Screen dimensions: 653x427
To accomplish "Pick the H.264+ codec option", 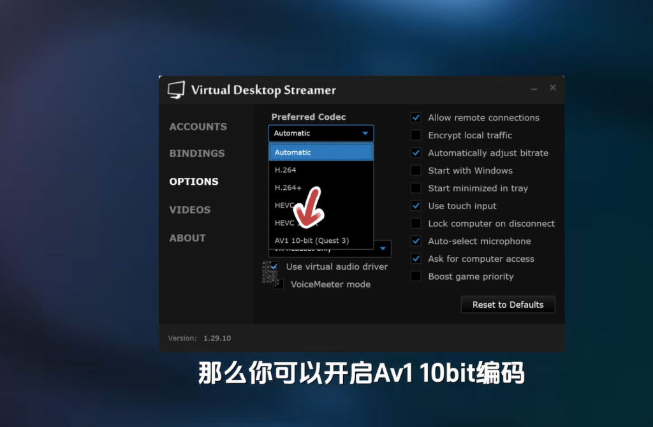I will click(321, 188).
